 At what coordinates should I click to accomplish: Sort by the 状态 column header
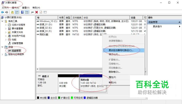pos(106,18)
